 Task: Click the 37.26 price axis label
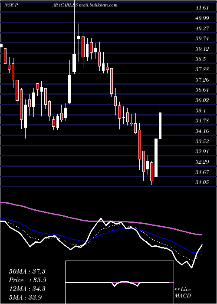[x=202, y=79]
